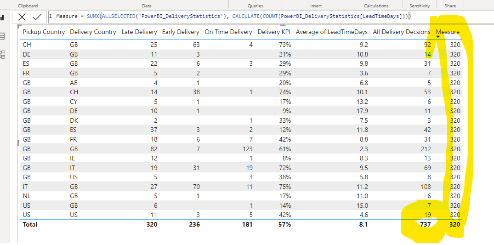Sort by Delivery Country column header
This screenshot has width=494, height=245.
[x=93, y=32]
